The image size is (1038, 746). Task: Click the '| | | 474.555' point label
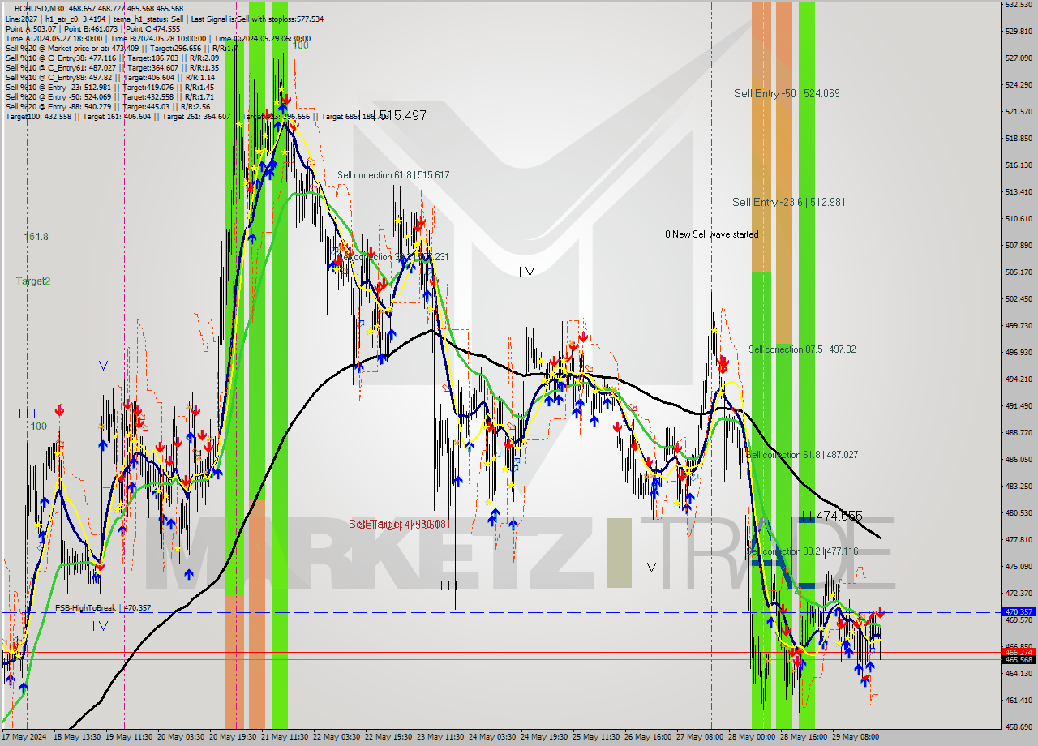pos(828,516)
